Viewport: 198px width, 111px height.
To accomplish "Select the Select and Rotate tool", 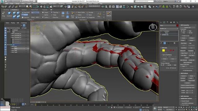I will [45, 6].
